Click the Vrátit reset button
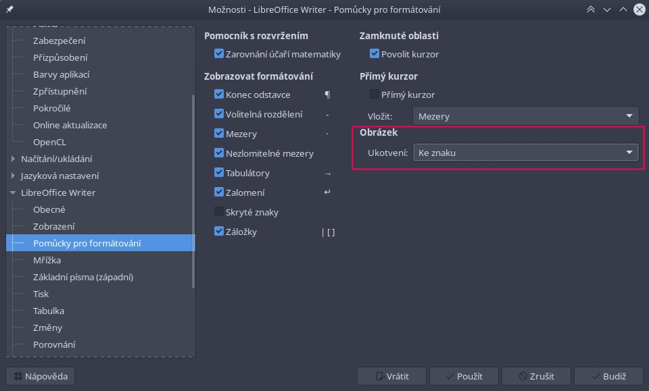 pos(391,376)
